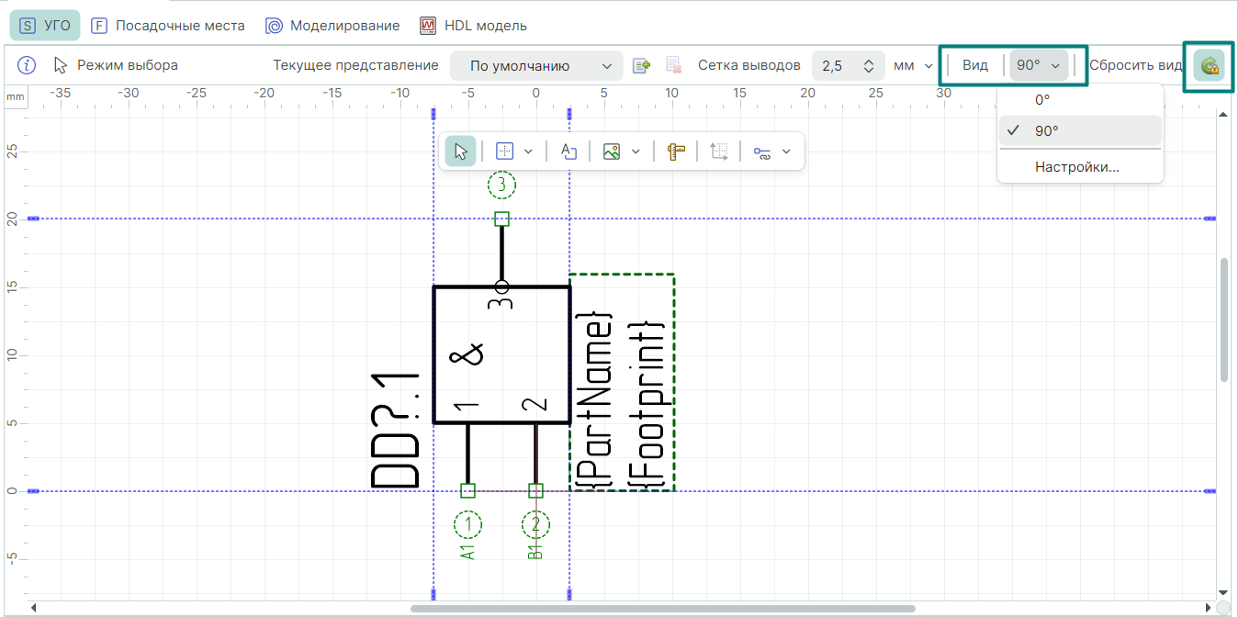Viewport: 1238px width, 617px height.
Task: Expand the 90° view angle dropdown
Action: tap(1039, 65)
